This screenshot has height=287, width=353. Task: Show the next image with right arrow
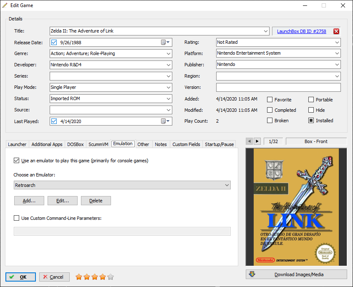[x=257, y=141]
